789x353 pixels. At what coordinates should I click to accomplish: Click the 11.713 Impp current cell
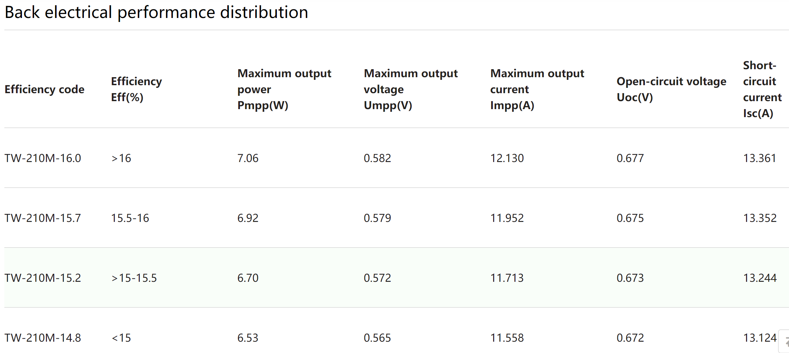pos(507,278)
